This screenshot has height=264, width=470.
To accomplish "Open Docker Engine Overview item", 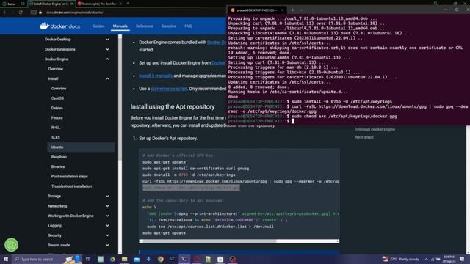I will click(56, 69).
